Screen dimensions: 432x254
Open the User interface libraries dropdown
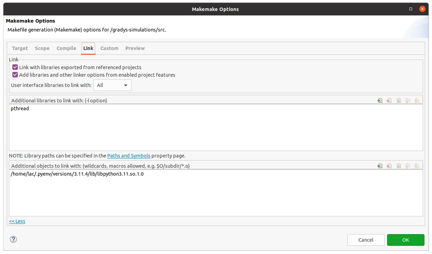112,85
